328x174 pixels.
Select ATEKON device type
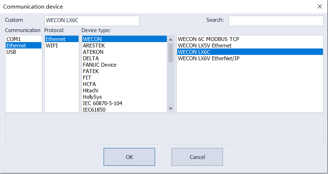124,52
